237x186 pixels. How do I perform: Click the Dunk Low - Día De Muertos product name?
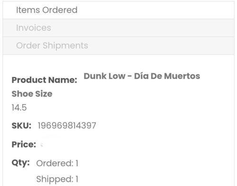click(142, 76)
